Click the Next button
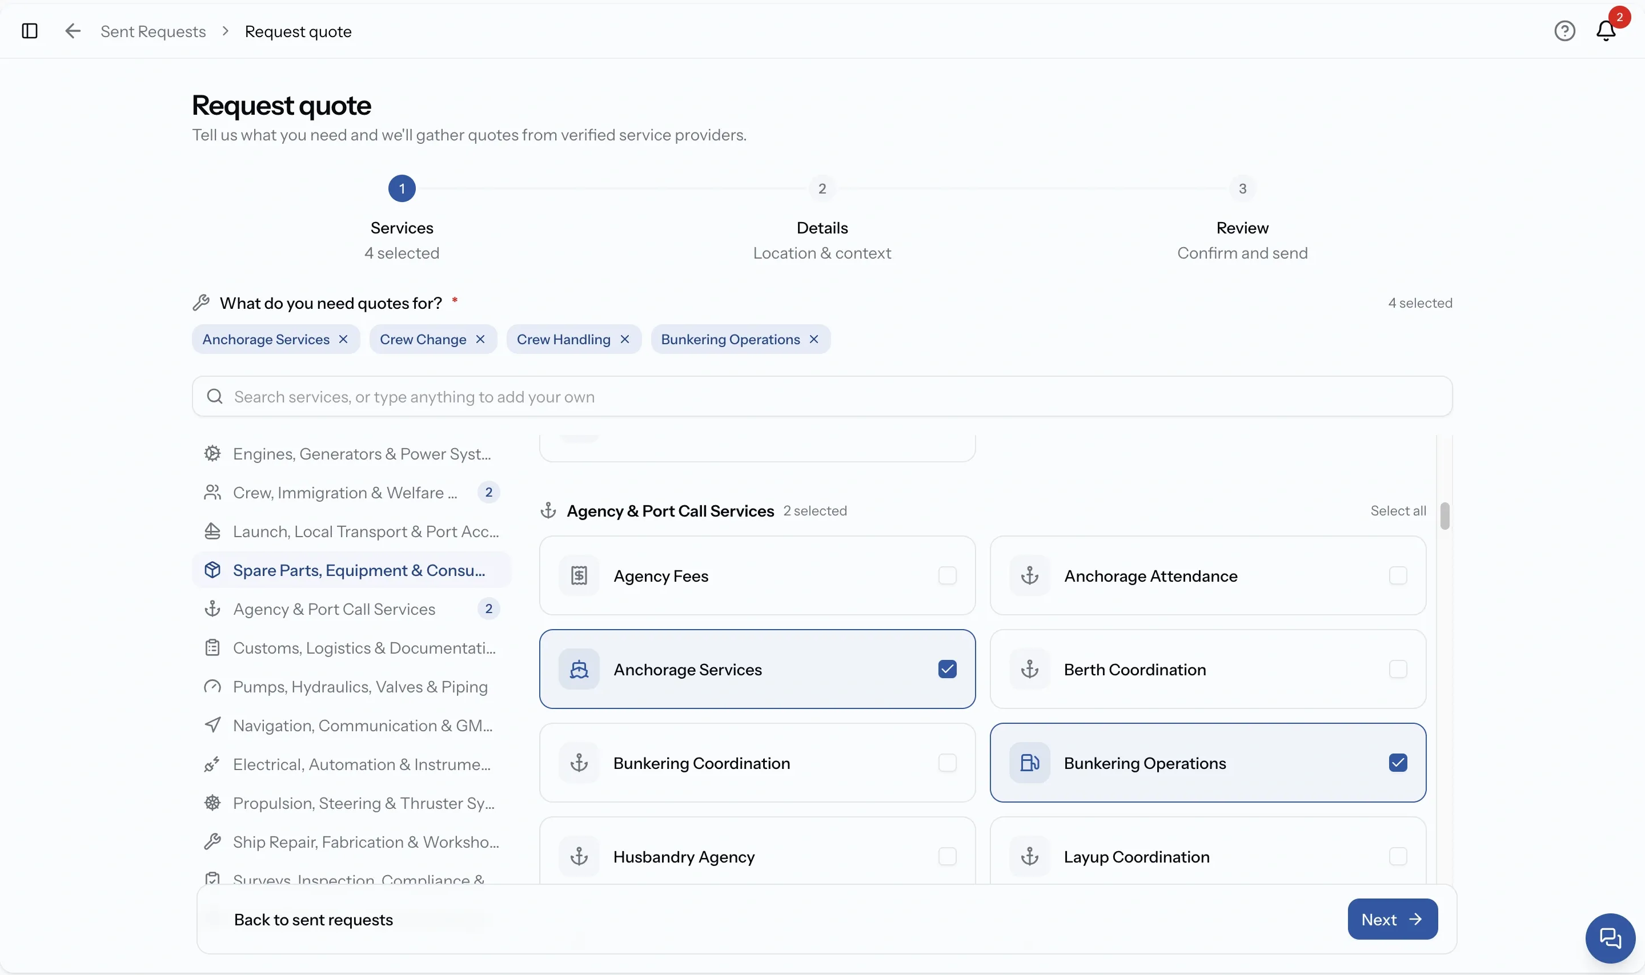Screen dimensions: 1645x975 pyautogui.click(x=1392, y=919)
